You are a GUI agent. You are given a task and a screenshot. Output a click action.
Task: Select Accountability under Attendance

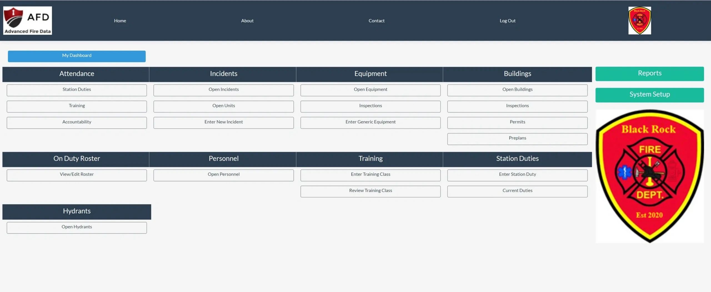point(77,123)
